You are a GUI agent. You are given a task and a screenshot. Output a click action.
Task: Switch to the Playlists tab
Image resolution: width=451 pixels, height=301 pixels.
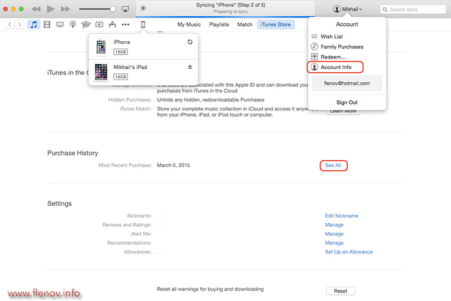219,24
